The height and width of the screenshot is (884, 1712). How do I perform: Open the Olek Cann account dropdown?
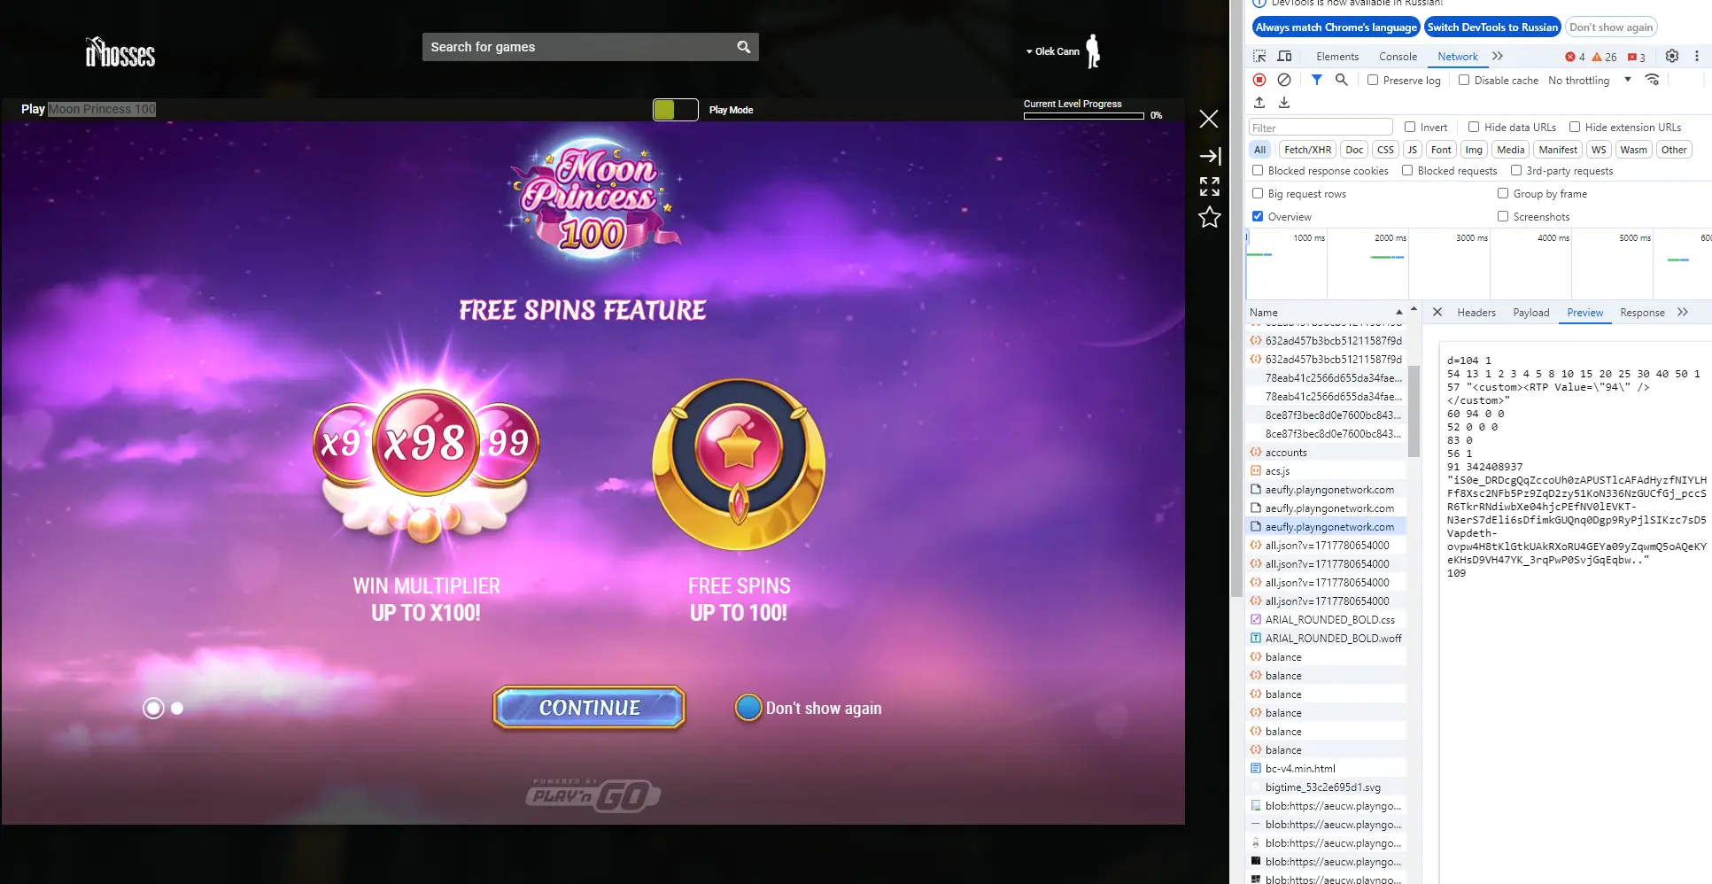click(x=1053, y=51)
